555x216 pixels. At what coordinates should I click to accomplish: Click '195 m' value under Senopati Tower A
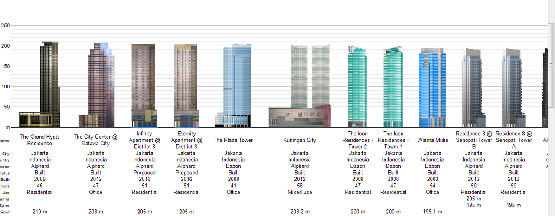pyautogui.click(x=514, y=205)
